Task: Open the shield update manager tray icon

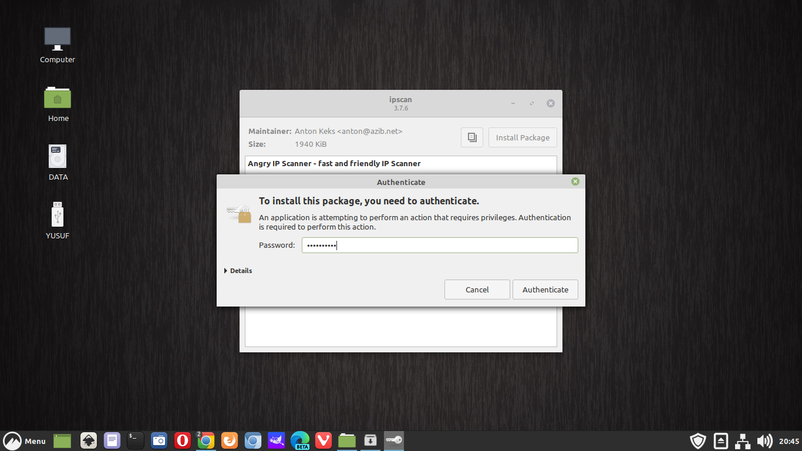Action: pyautogui.click(x=697, y=441)
